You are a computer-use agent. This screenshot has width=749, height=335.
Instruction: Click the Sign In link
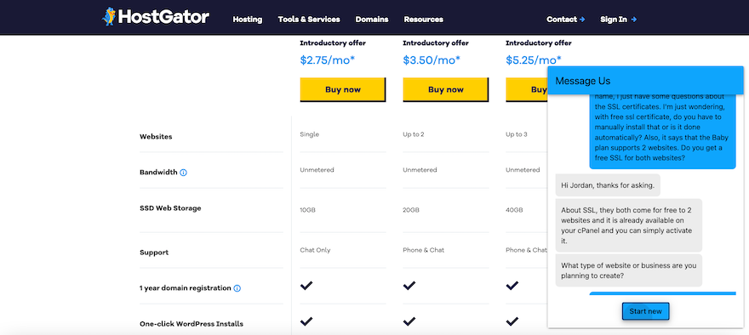[618, 20]
